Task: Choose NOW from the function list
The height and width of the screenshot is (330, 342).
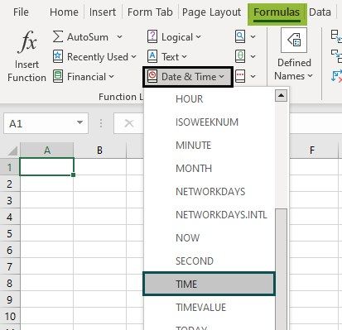Action: click(x=209, y=238)
